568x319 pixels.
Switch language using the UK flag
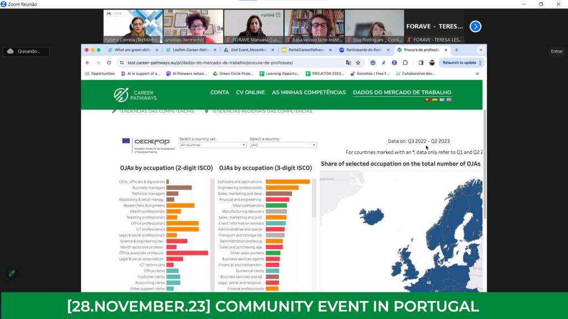449,100
